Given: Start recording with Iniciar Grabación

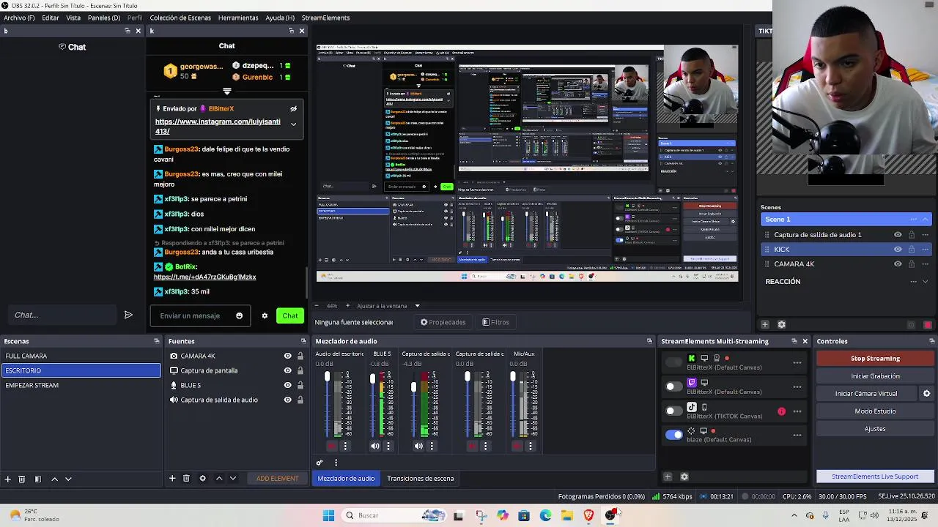Looking at the screenshot, I should [875, 376].
